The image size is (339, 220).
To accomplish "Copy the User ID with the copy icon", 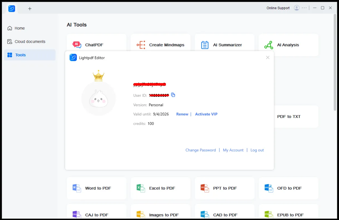I will [x=173, y=95].
